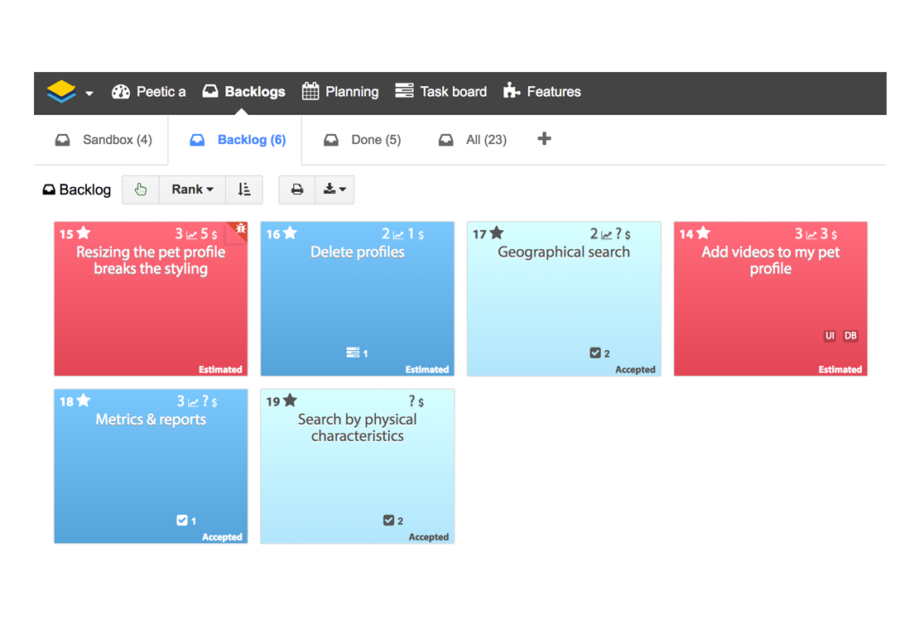The height and width of the screenshot is (629, 919).
Task: Switch to the Sandbox (4) tab
Action: click(103, 140)
